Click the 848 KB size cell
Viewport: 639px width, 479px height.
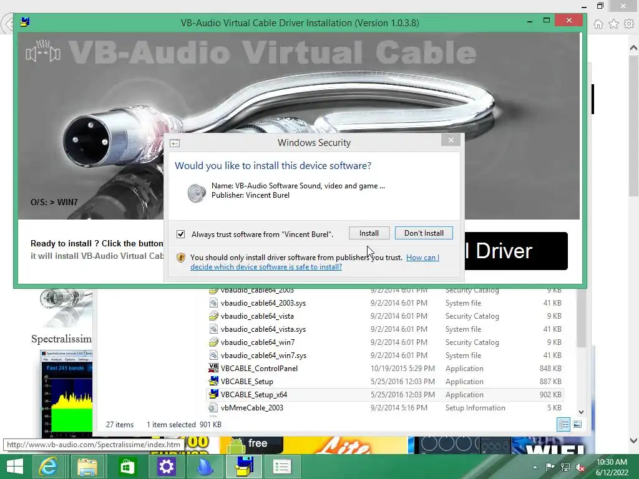(x=550, y=368)
